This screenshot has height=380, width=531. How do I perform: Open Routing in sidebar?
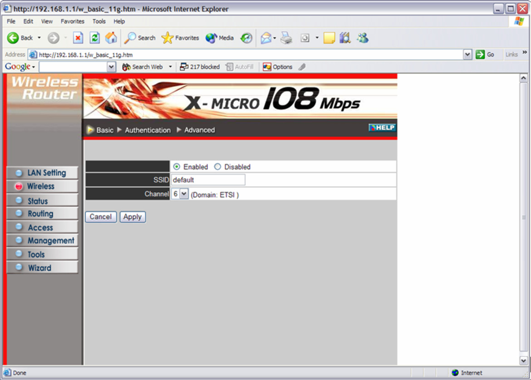click(x=42, y=214)
